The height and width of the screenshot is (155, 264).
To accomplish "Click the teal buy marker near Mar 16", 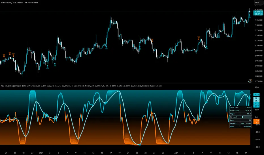I will (x=106, y=48).
